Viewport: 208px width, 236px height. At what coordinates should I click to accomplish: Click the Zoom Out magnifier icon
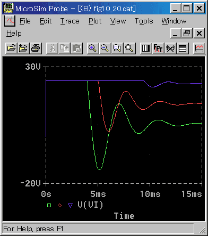point(105,48)
